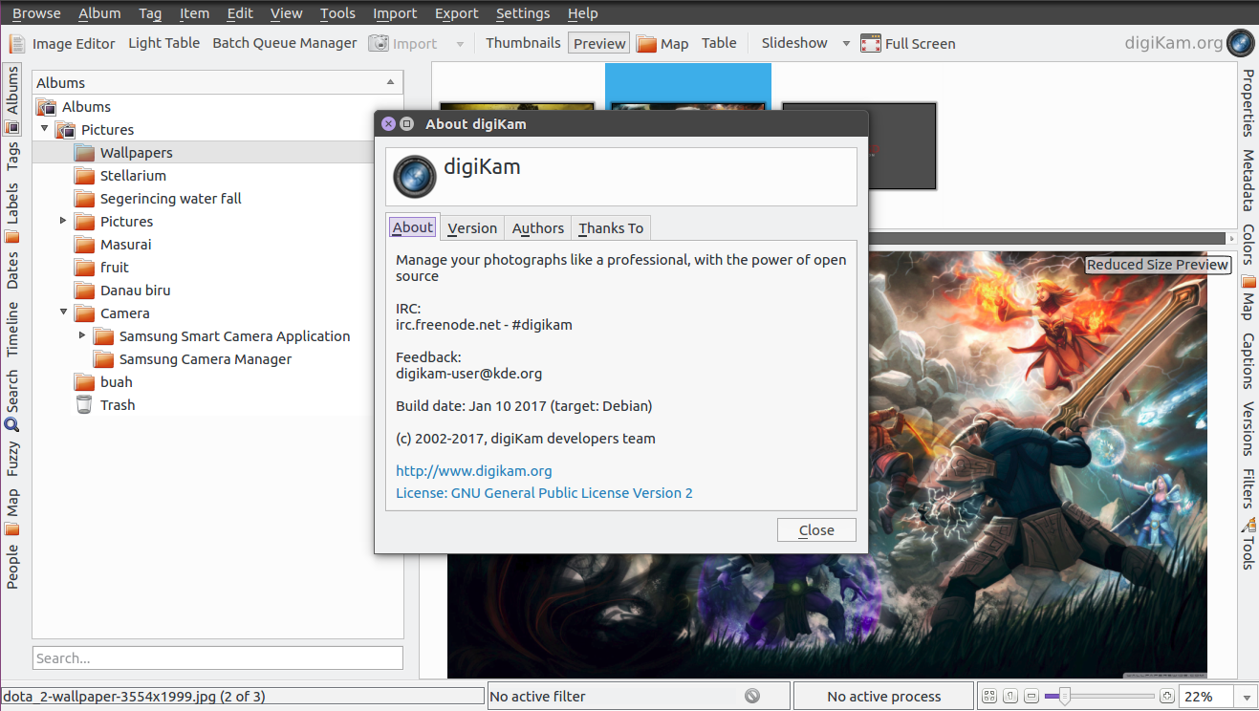
Task: Click the fit-to-window zoom icon
Action: click(x=989, y=697)
